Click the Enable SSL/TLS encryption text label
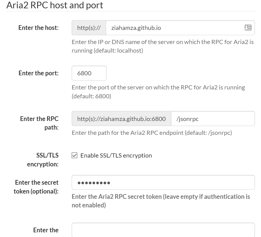This screenshot has height=237, width=261. coord(116,155)
